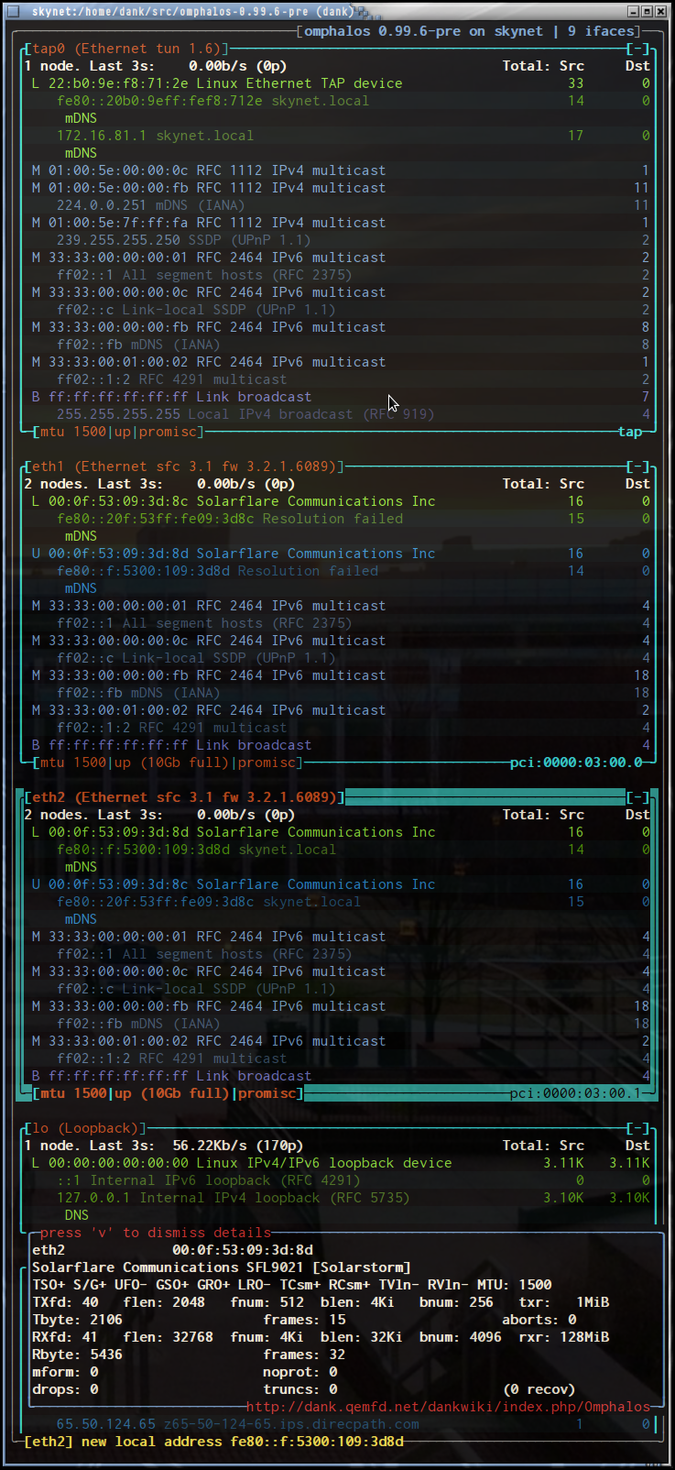Click the Solarflare SFL9021 Solarstorm details line

pos(221,1267)
